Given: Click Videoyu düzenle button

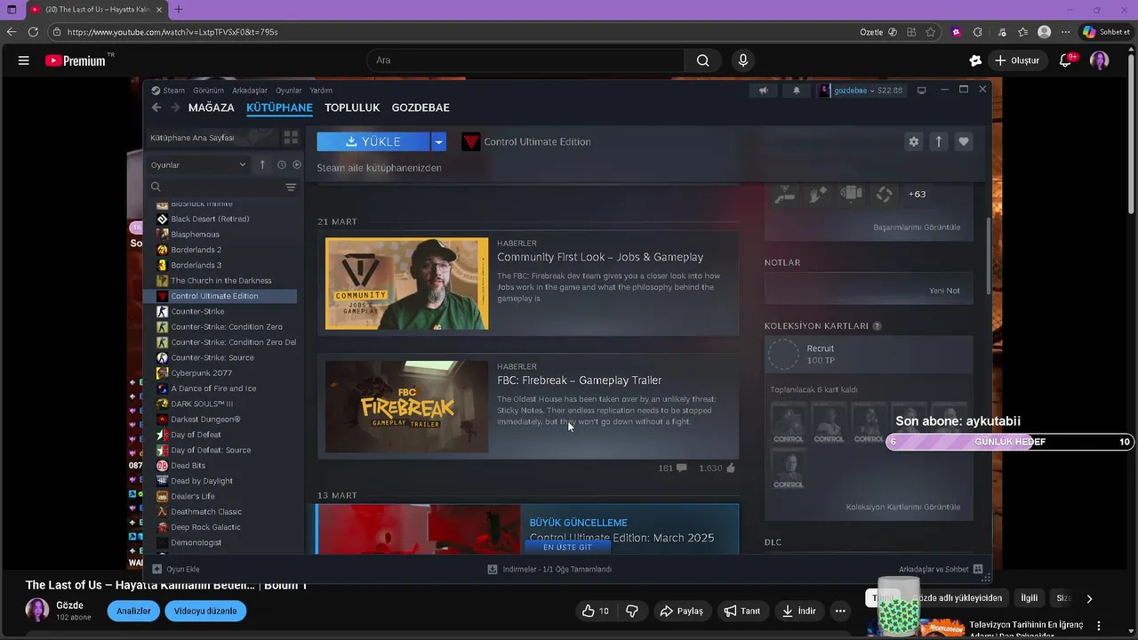Looking at the screenshot, I should [205, 611].
